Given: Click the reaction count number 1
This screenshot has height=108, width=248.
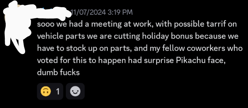Looking at the screenshot, I should pos(58,91).
